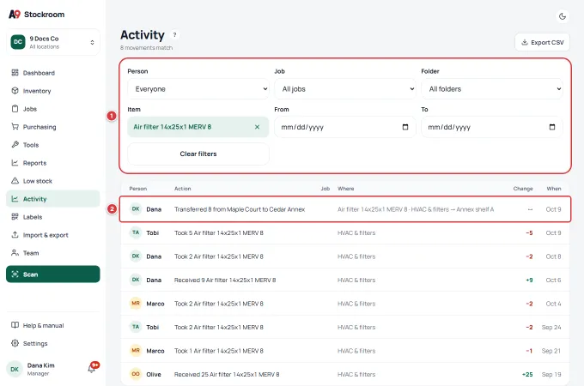Click the Item field Air filter 14x25x1 MERV 8
The height and width of the screenshot is (386, 584).
tap(198, 127)
